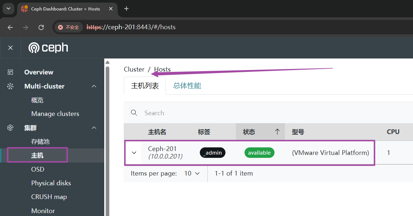Open a new browser tab
Viewport: 413px width, 216px height.
coord(127,9)
